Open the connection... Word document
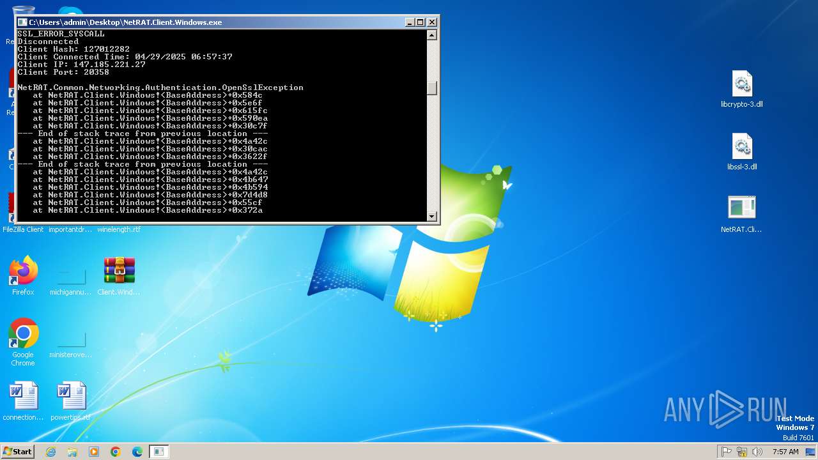The width and height of the screenshot is (818, 460). pos(23,401)
